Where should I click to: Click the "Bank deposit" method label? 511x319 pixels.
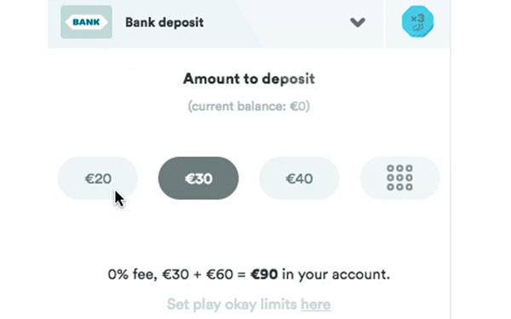[x=164, y=22]
